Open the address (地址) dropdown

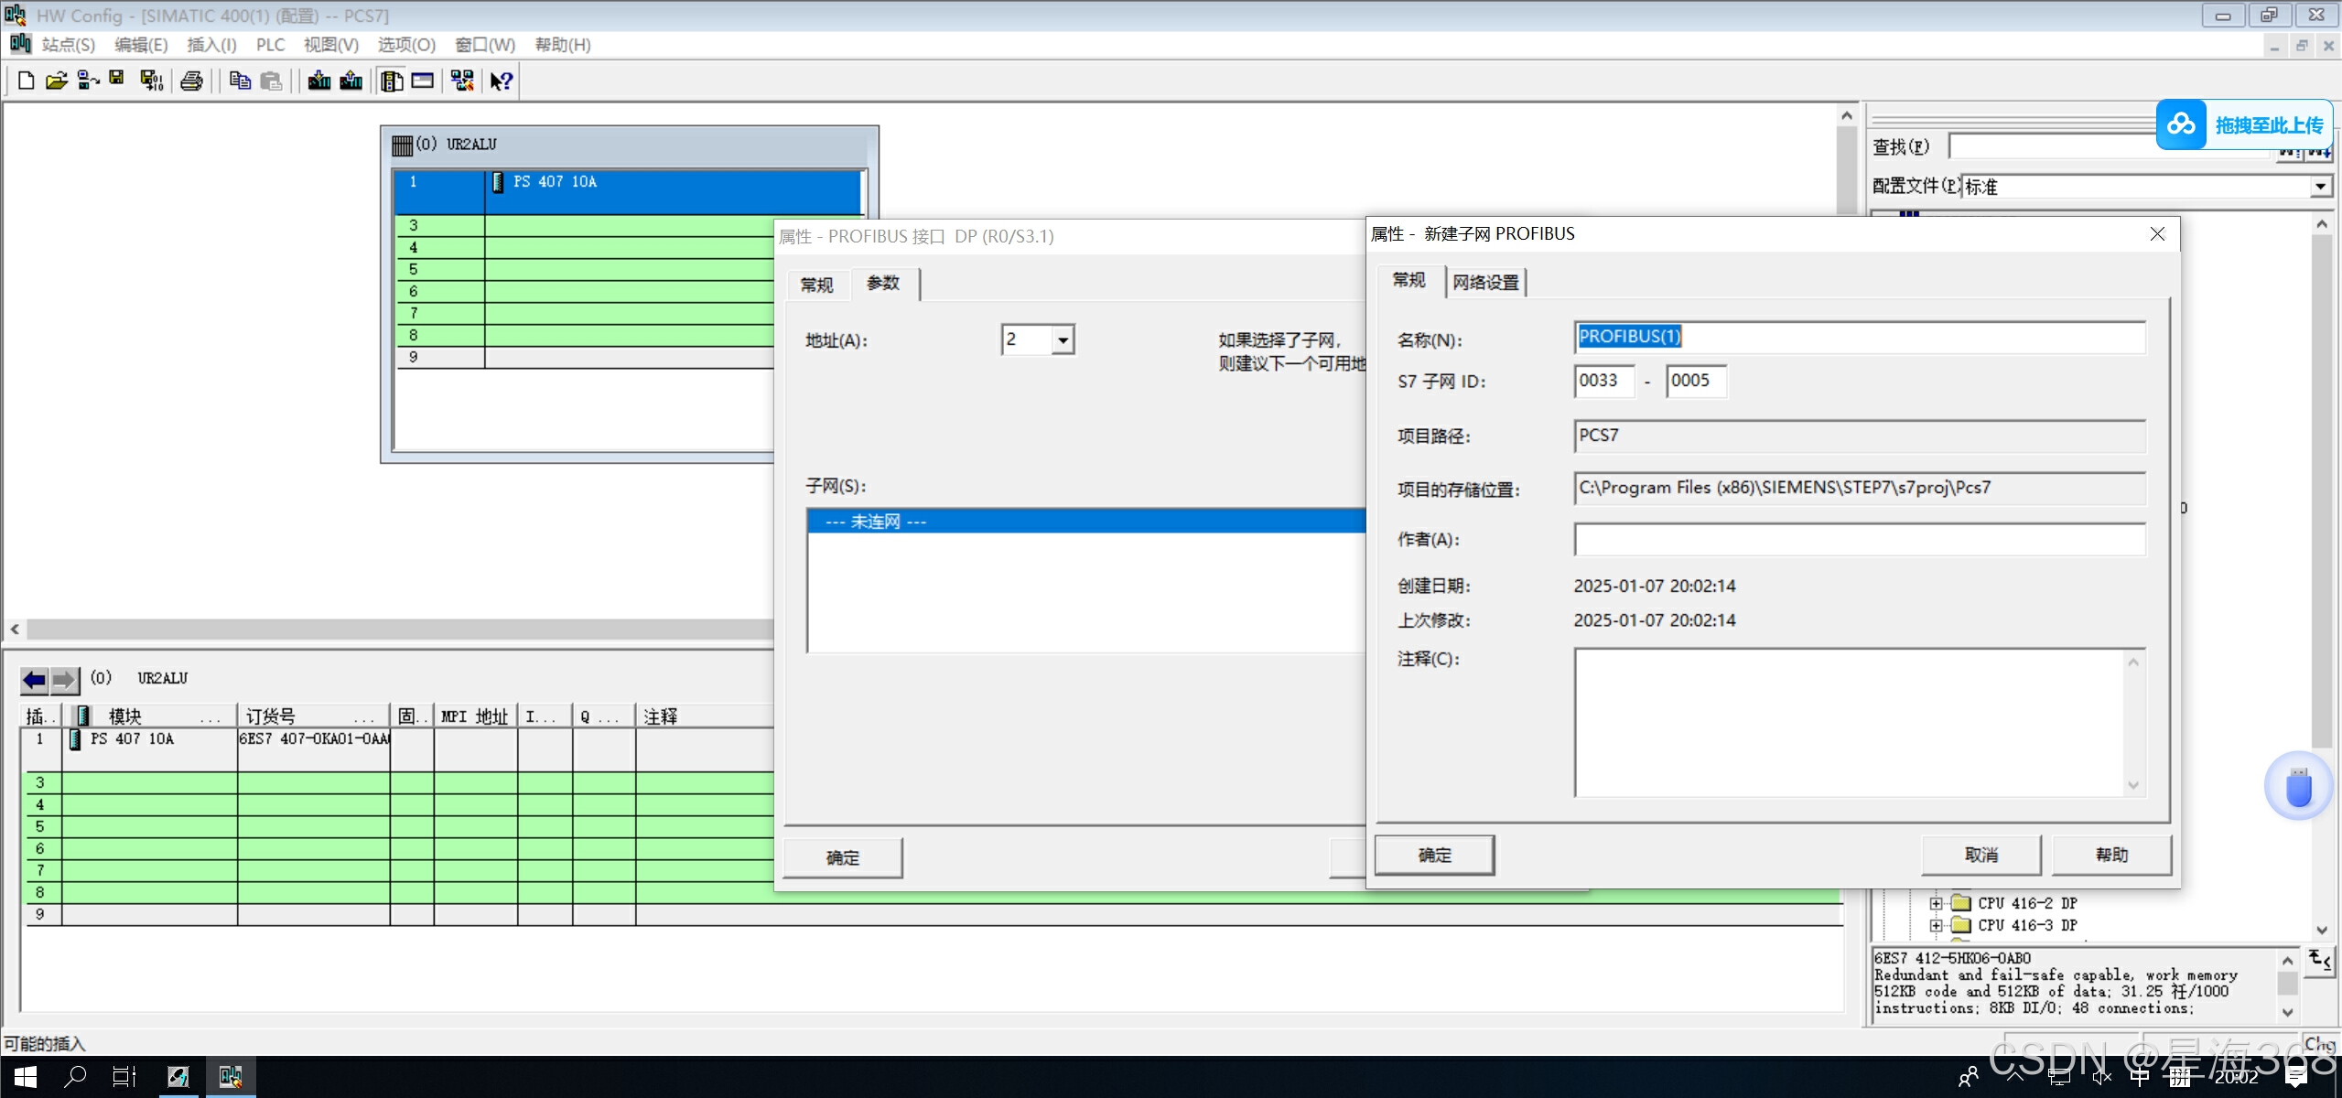click(x=1062, y=340)
